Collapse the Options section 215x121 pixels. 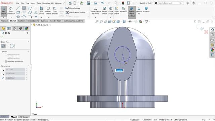pyautogui.click(x=29, y=51)
